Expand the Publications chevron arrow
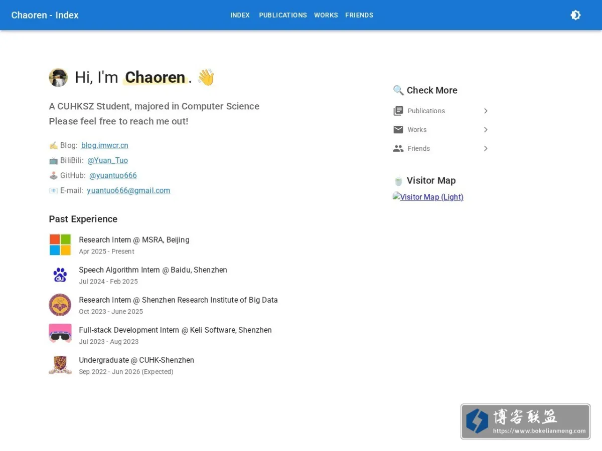The width and height of the screenshot is (602, 451). (x=486, y=111)
